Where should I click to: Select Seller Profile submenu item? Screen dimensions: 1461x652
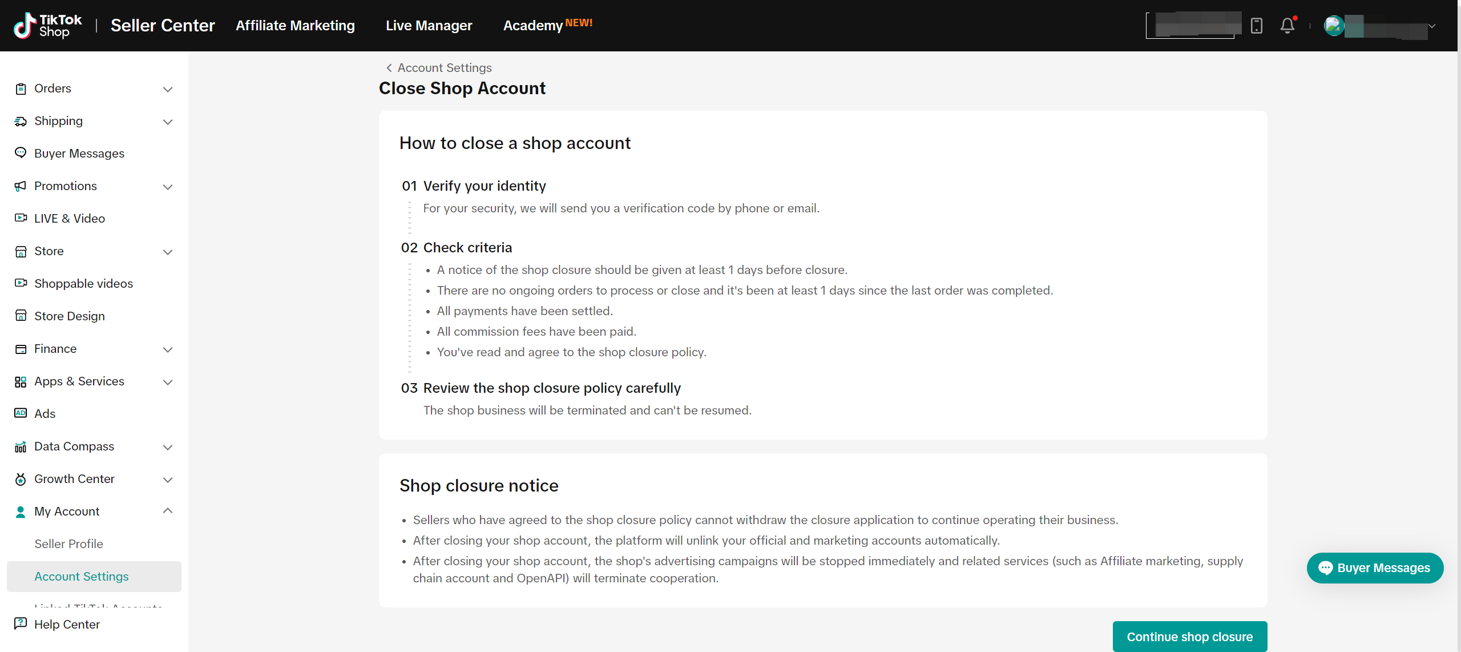[68, 544]
